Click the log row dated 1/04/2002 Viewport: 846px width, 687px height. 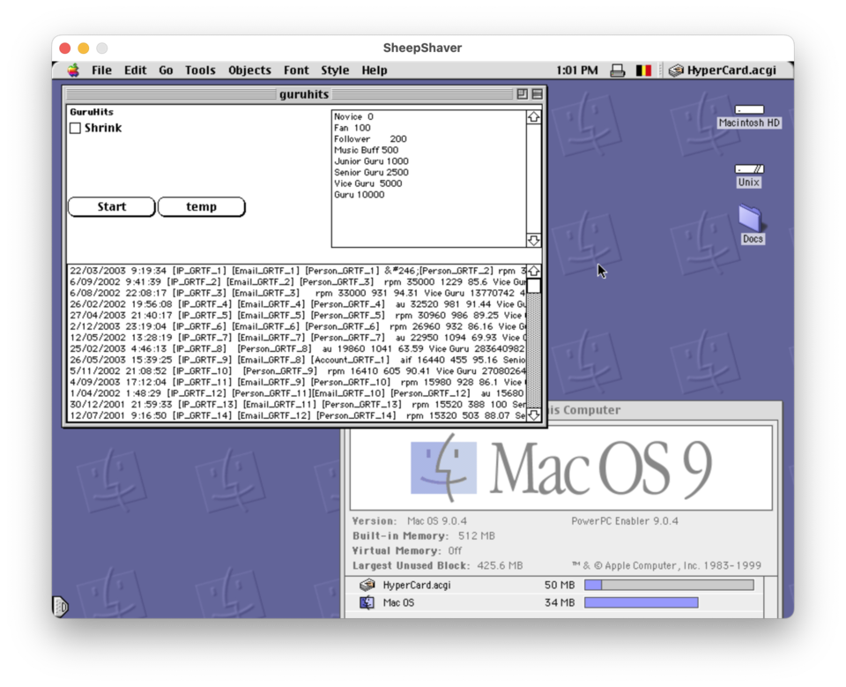coord(297,393)
